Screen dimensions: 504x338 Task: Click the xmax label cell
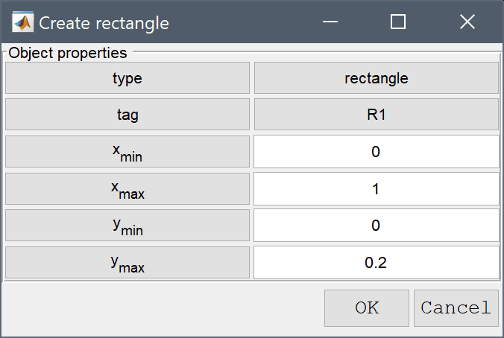(x=127, y=189)
